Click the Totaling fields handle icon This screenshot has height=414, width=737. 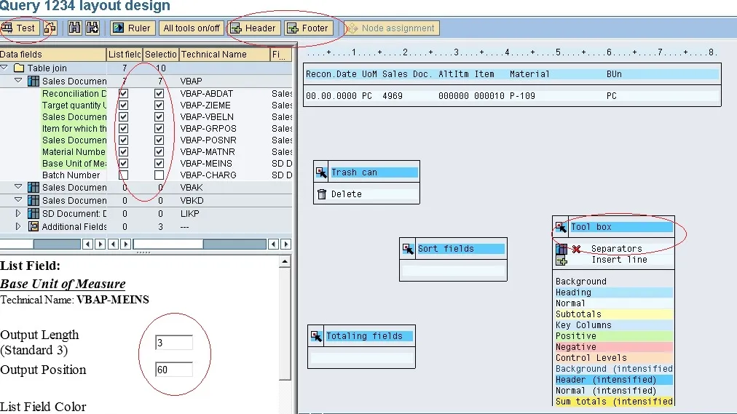(316, 336)
